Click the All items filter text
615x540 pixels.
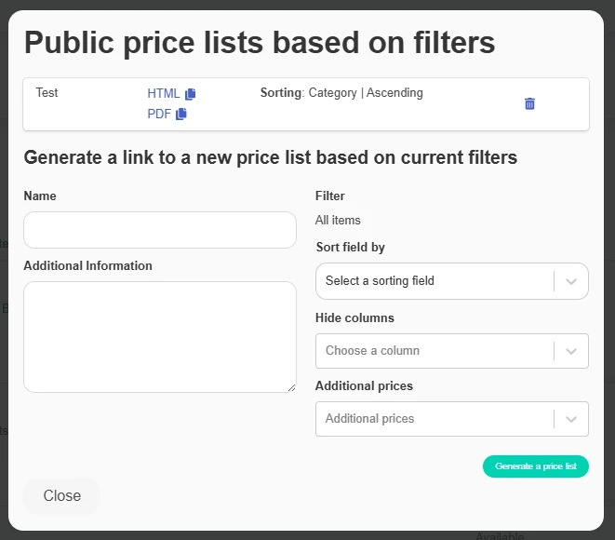click(338, 220)
